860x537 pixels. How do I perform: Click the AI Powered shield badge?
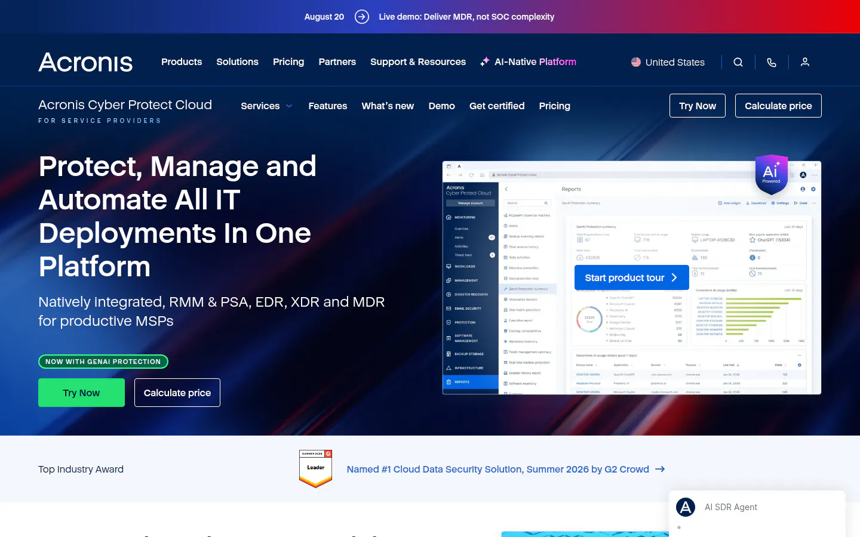[771, 174]
